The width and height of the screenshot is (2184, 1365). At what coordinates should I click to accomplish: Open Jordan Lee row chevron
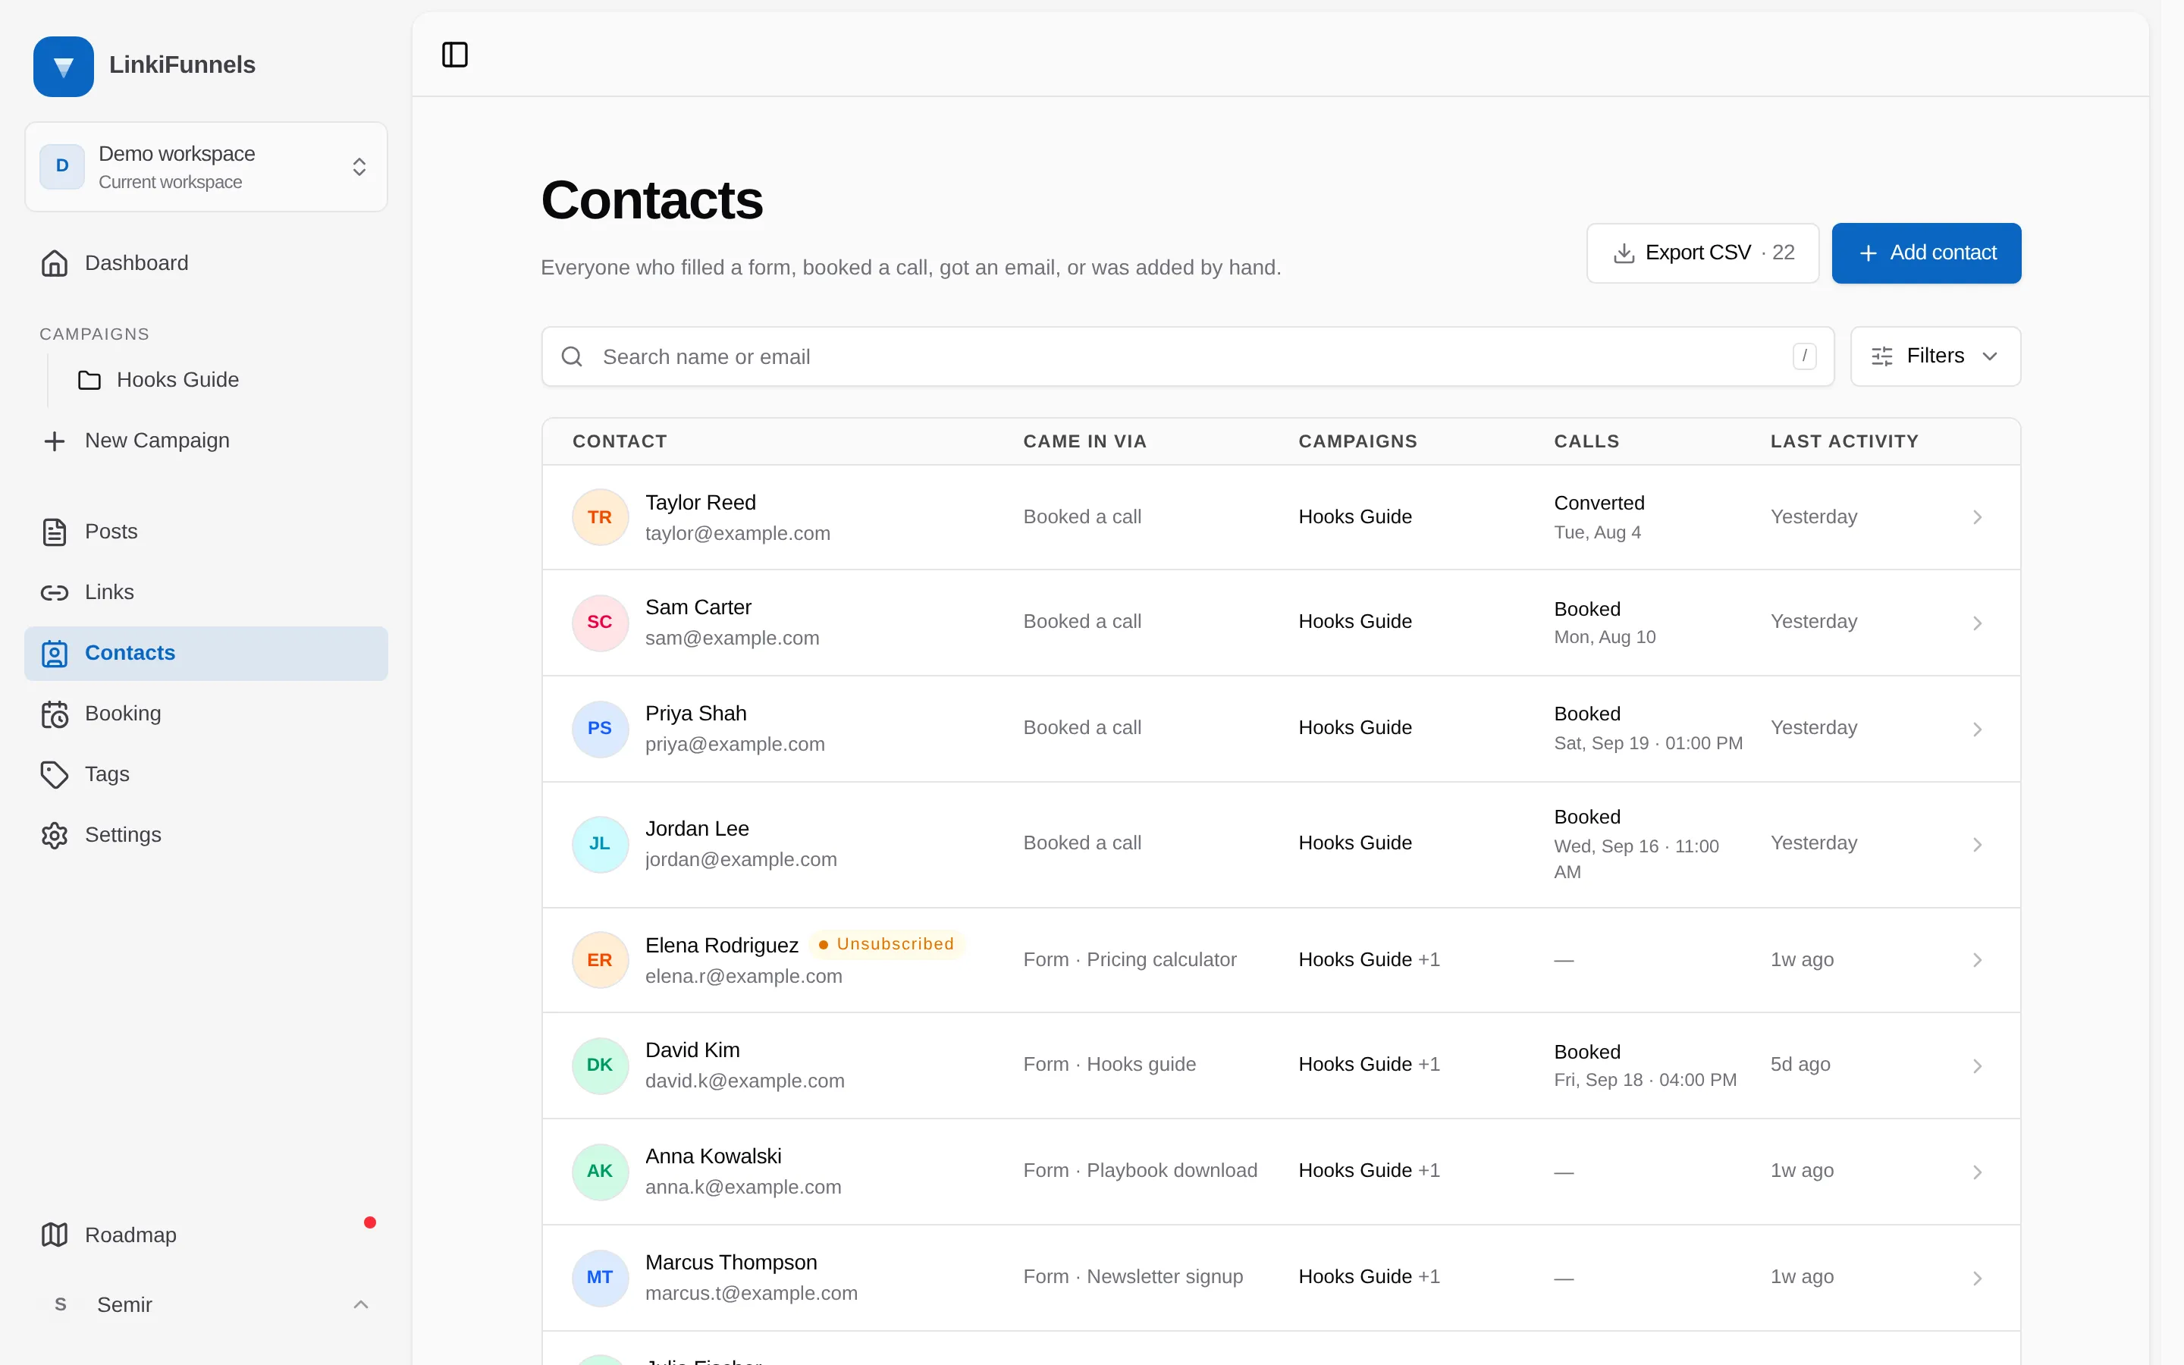pyautogui.click(x=1976, y=845)
